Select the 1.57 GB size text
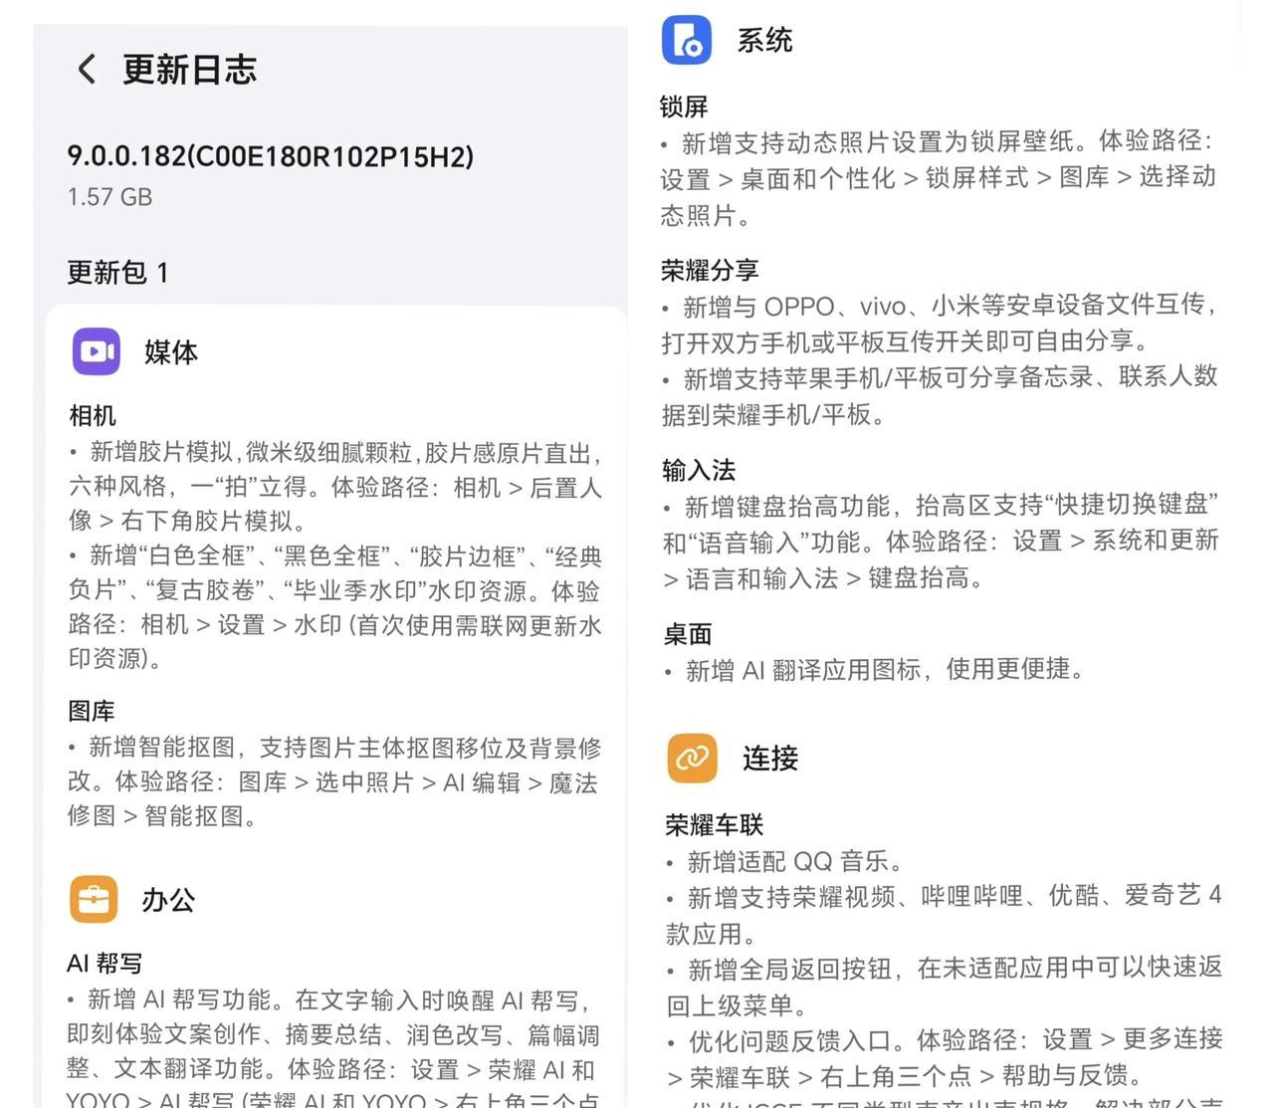1274x1108 pixels. point(109,197)
